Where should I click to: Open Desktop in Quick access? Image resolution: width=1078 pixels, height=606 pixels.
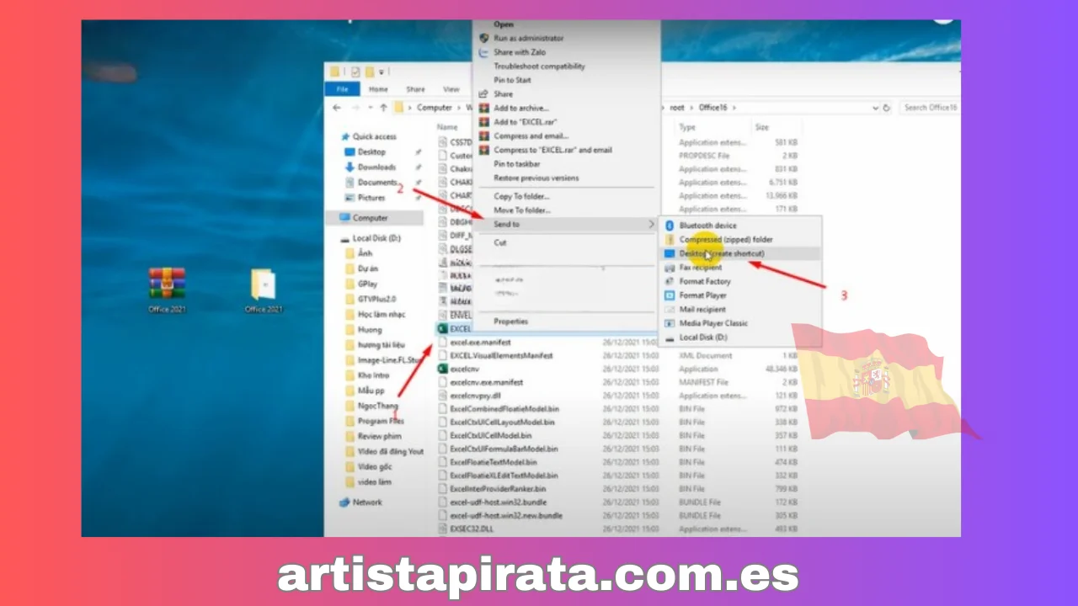371,152
